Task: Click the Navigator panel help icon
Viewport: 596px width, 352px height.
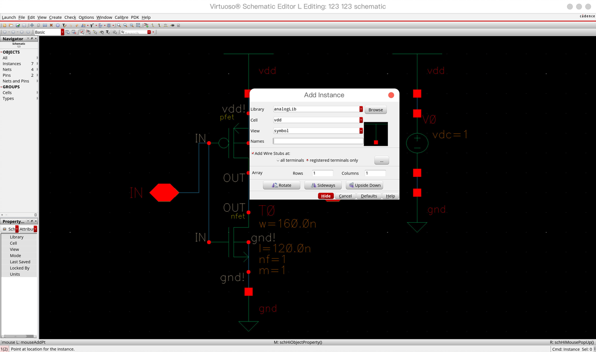Action: coord(28,39)
